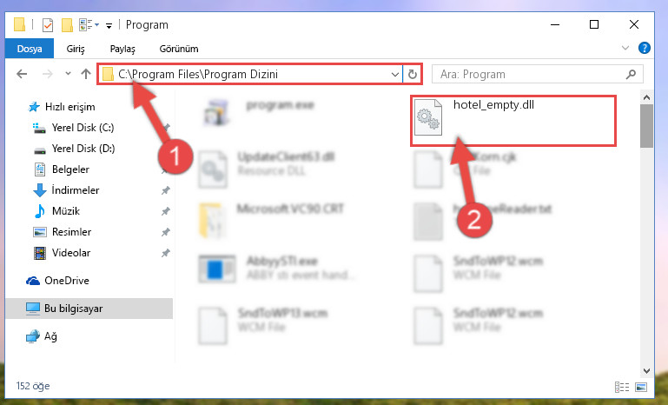Unpin Müzik using its pin icon
The image size is (668, 405).
click(x=166, y=211)
